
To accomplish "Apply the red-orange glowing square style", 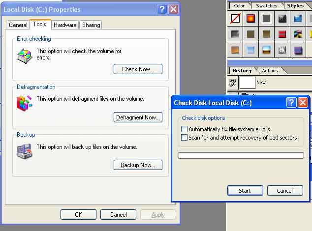I will pyautogui.click(x=250, y=19).
